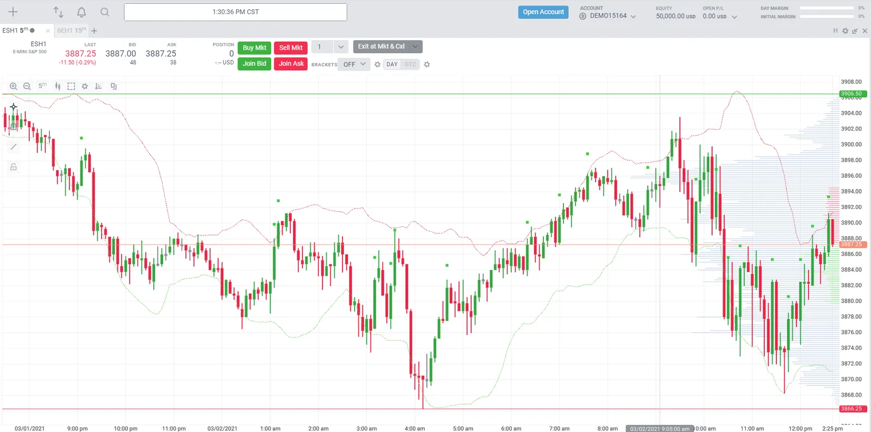This screenshot has width=871, height=432.
Task: Zoom out on the chart
Action: click(27, 86)
